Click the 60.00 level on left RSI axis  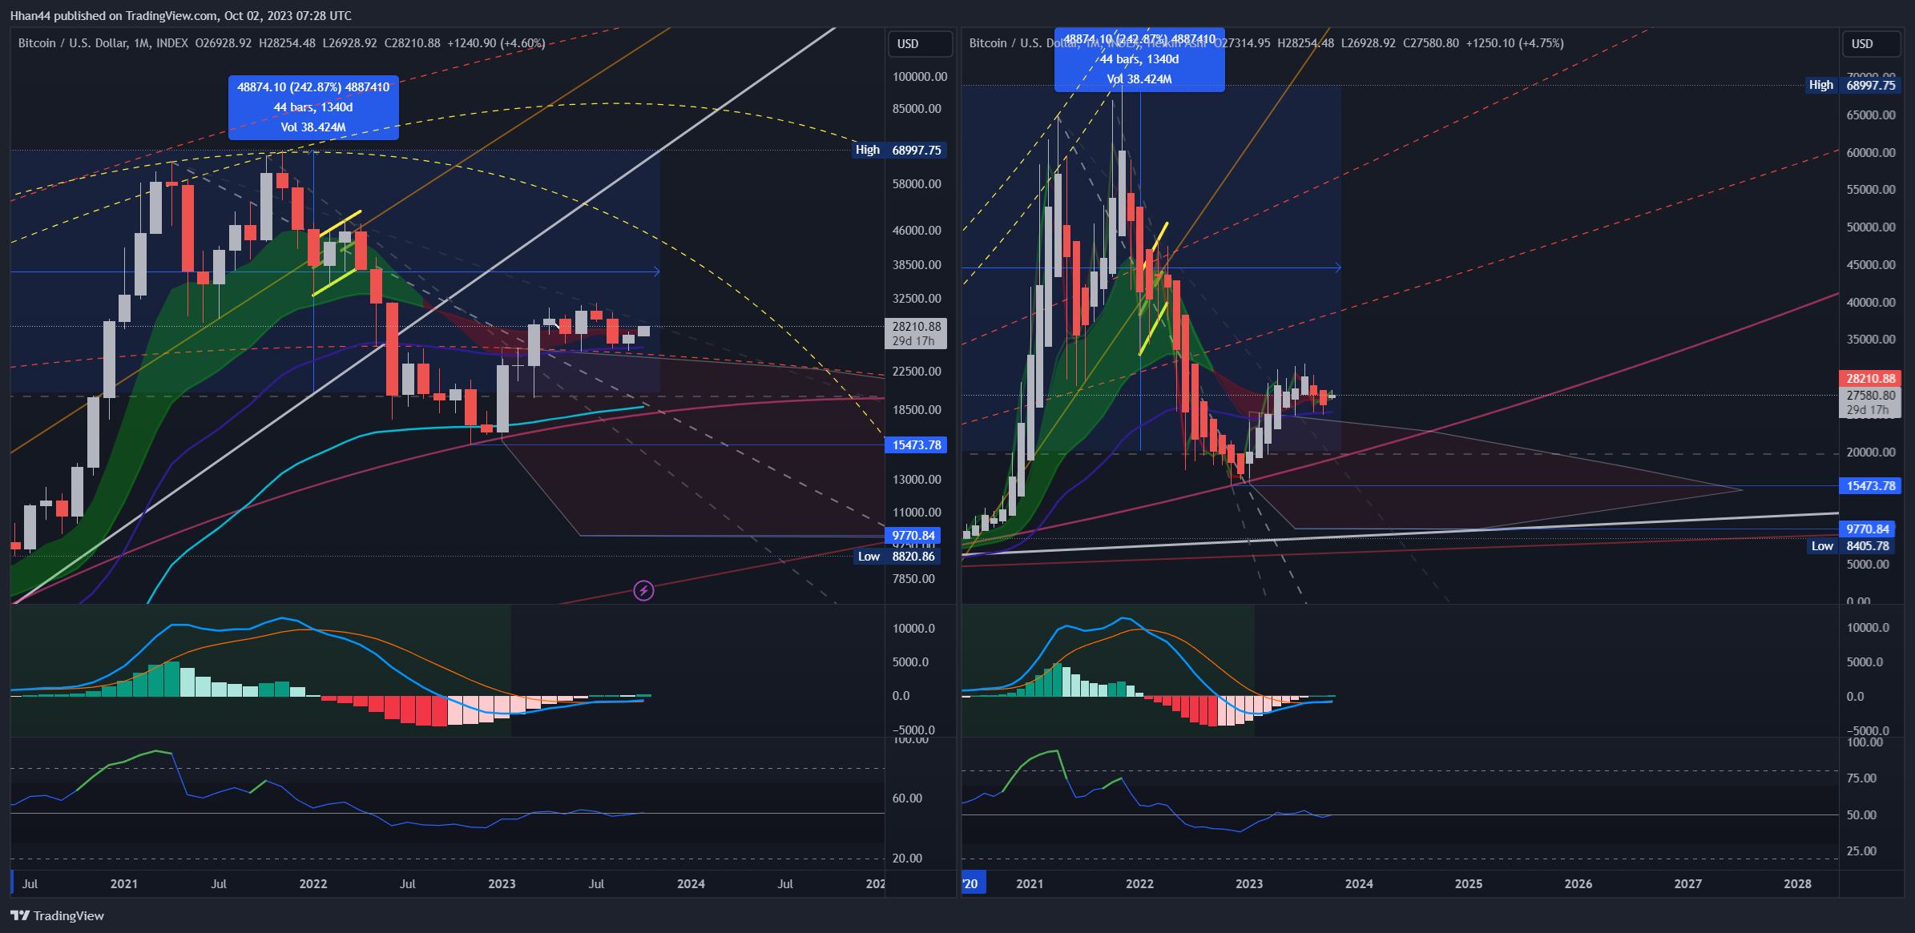click(907, 798)
